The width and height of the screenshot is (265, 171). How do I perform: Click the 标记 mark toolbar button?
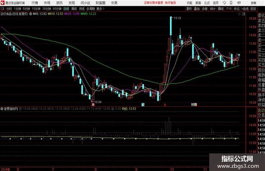(x=237, y=9)
